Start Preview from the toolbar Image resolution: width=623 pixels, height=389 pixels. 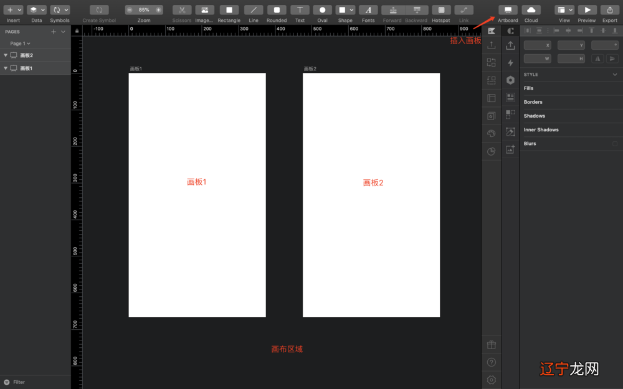(x=586, y=10)
